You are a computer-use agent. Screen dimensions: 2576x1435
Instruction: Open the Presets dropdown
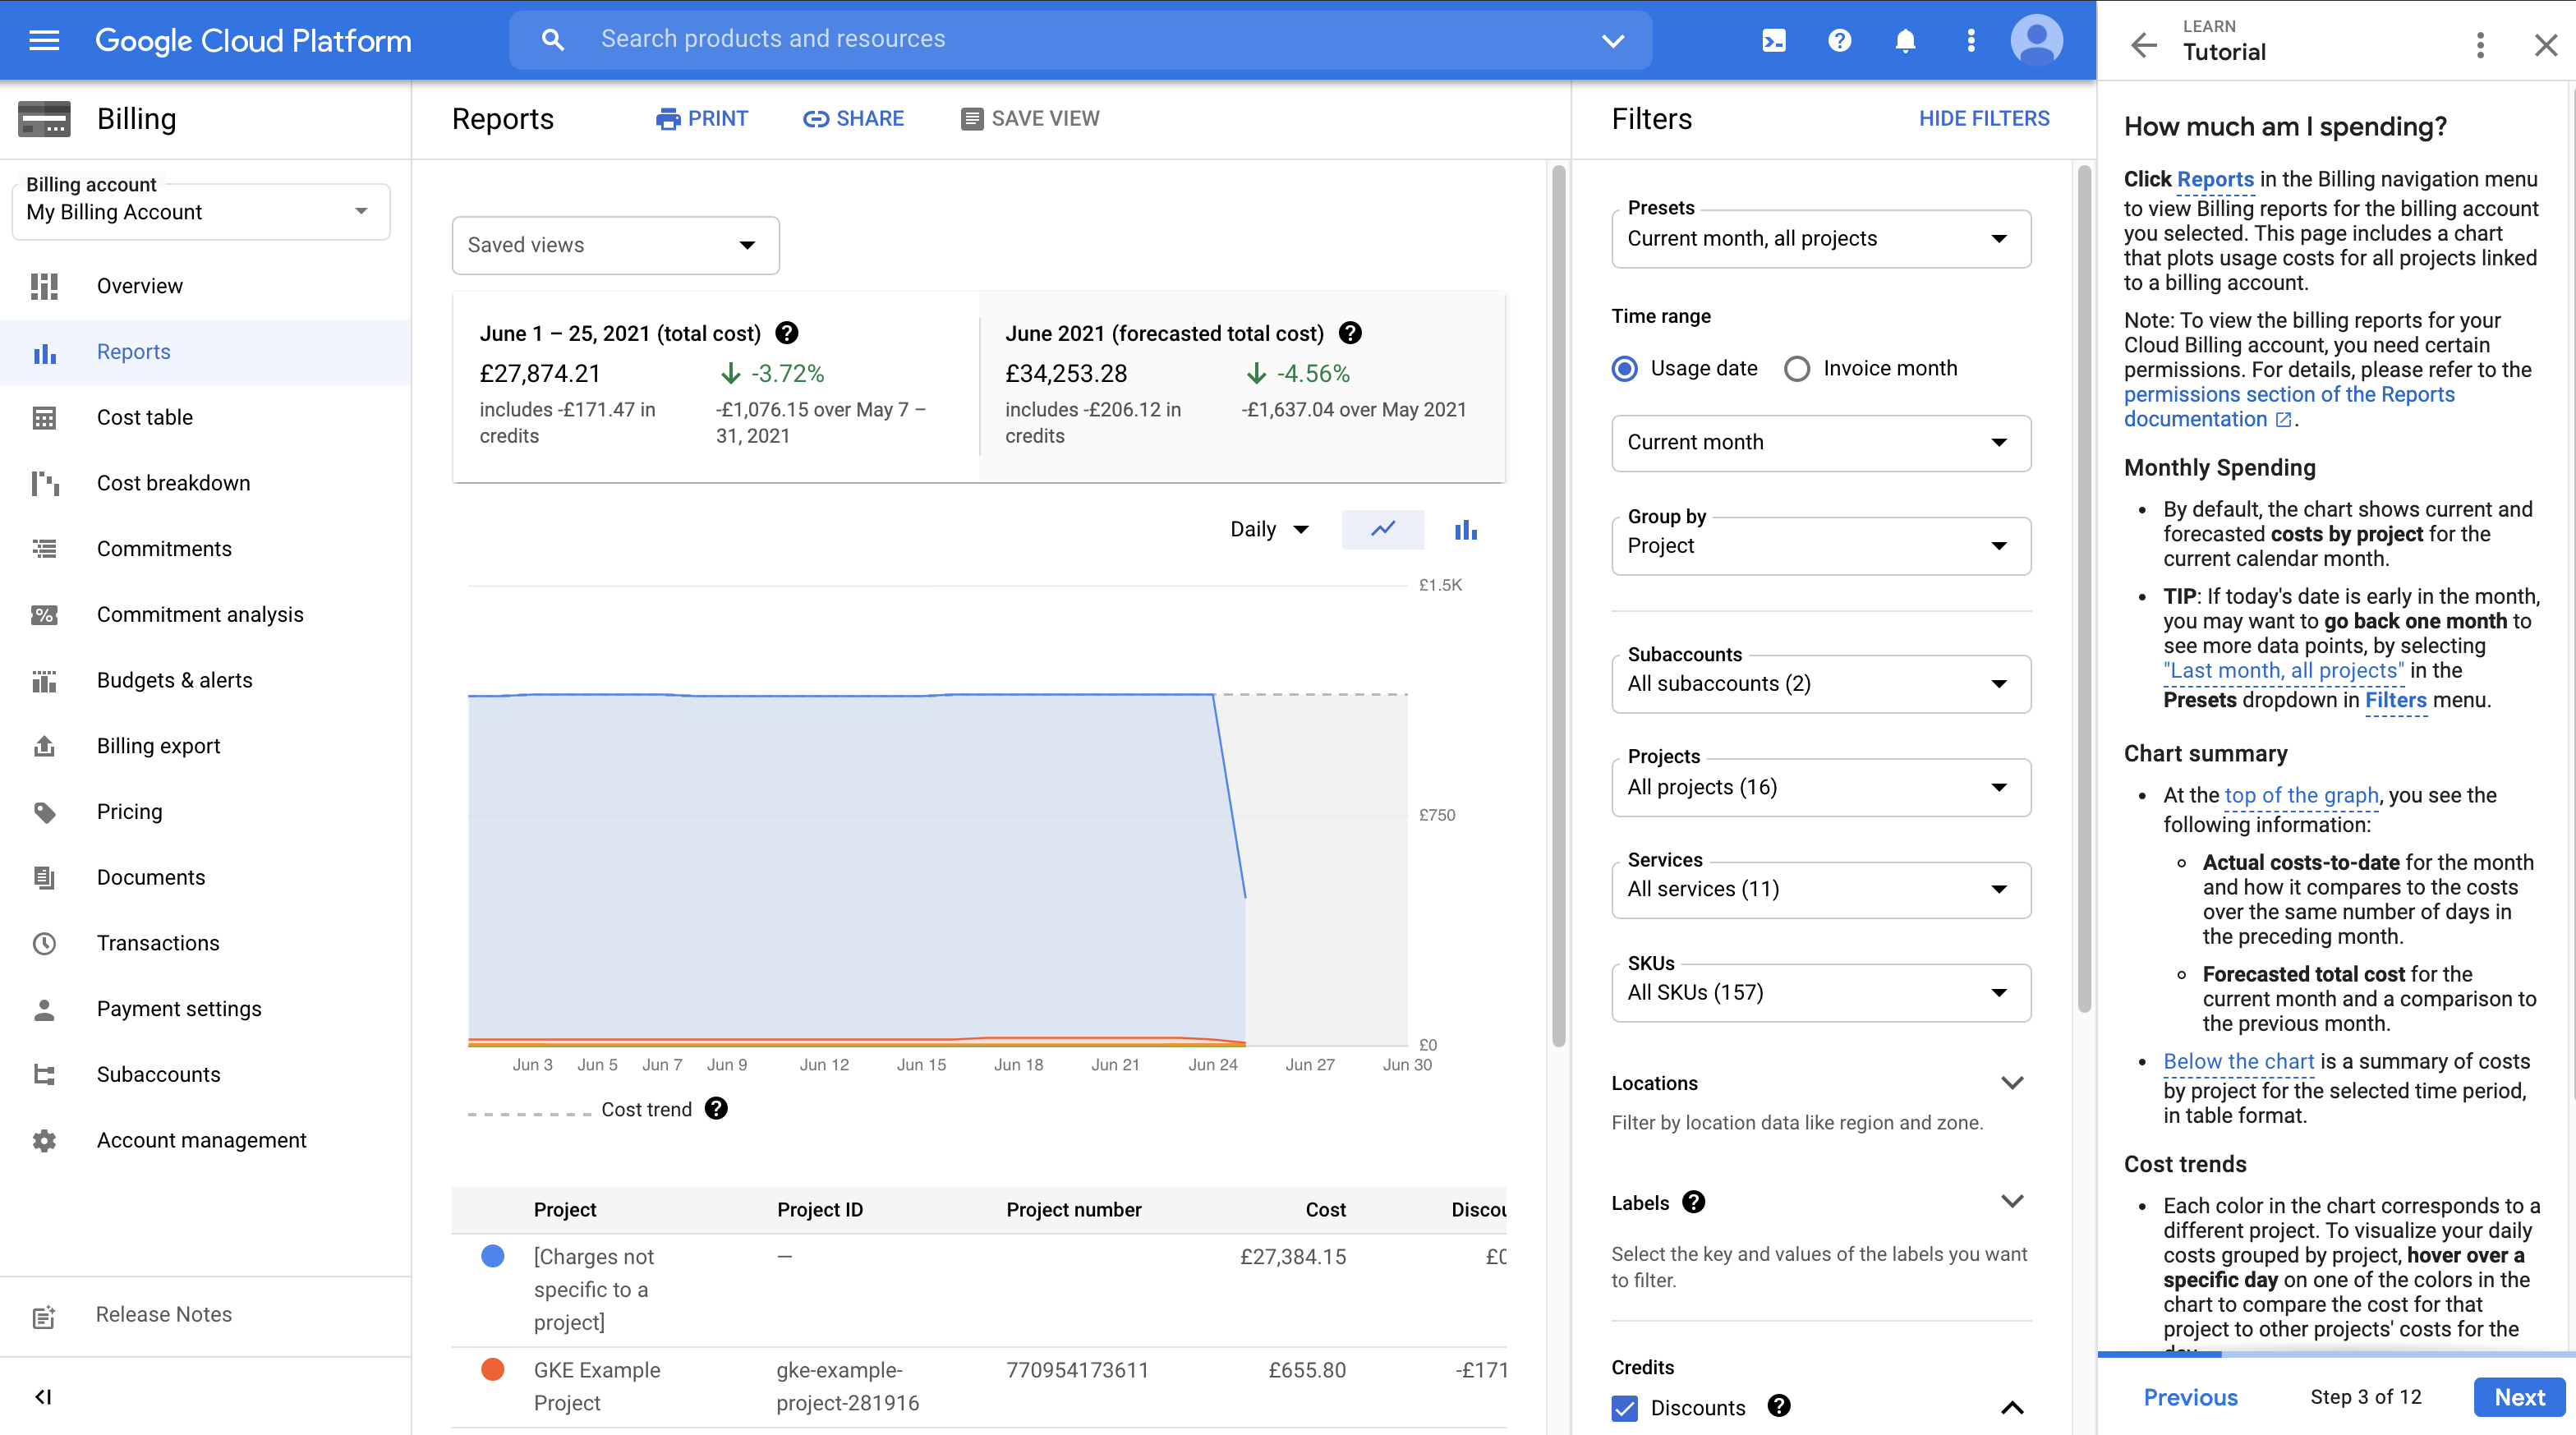tap(1816, 238)
